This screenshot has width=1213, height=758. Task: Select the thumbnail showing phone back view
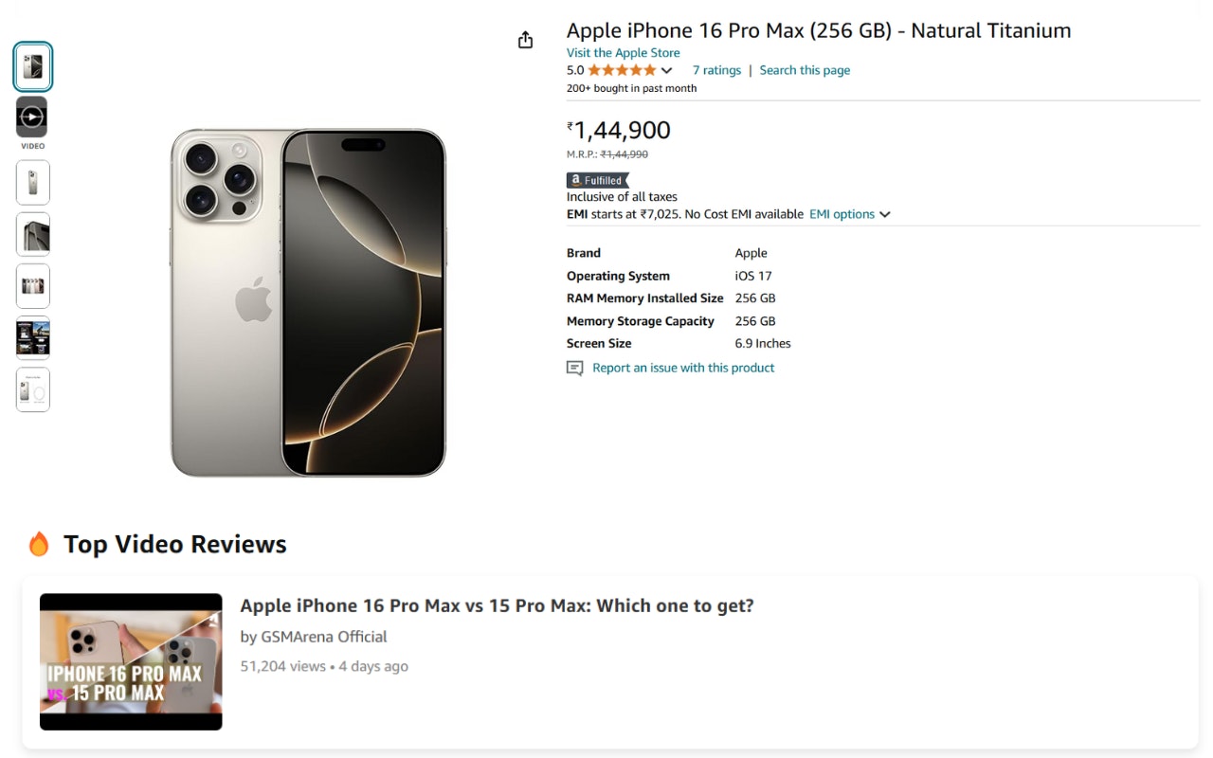tap(32, 182)
